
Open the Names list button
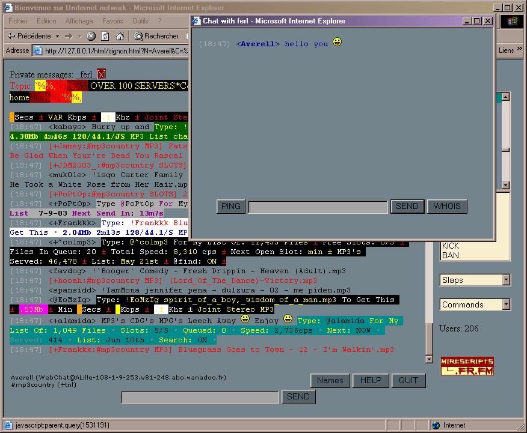point(330,380)
